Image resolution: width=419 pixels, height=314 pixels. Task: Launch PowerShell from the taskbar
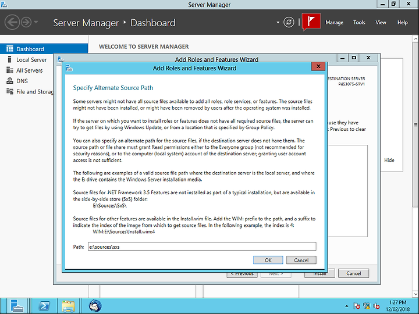click(44, 306)
